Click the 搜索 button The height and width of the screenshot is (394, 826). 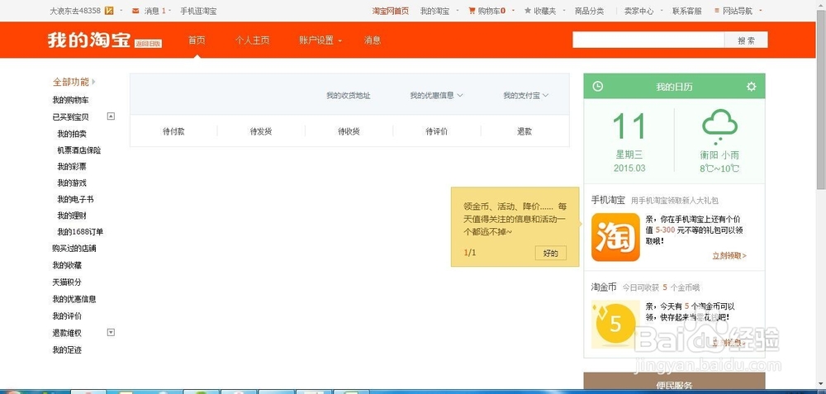coord(746,40)
